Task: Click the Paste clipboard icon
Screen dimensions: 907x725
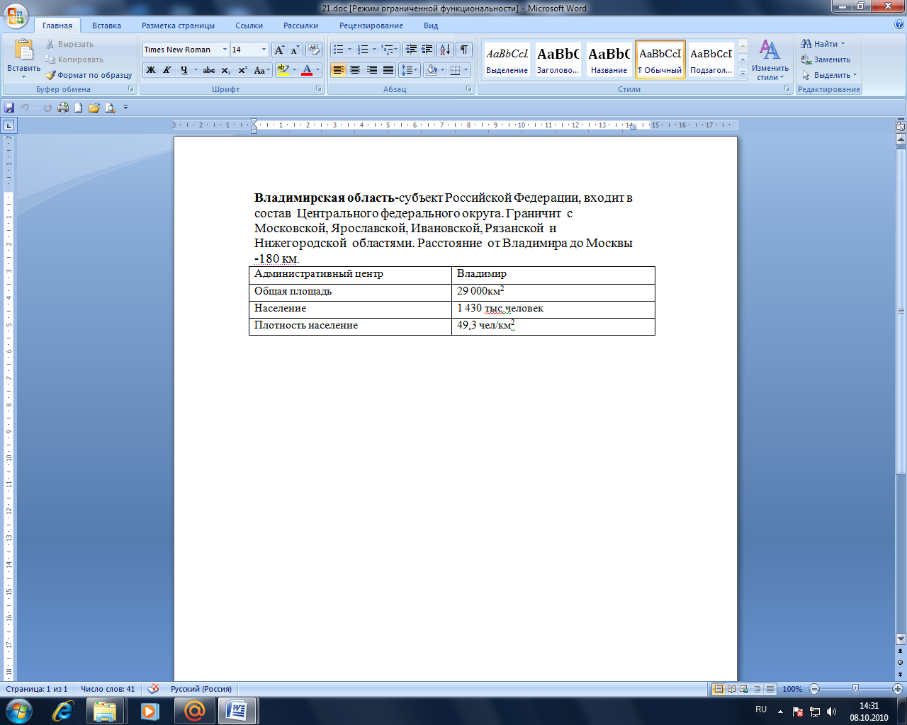Action: point(23,51)
